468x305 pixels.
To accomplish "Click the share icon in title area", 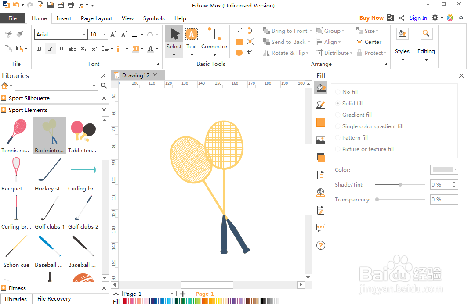I will click(402, 18).
